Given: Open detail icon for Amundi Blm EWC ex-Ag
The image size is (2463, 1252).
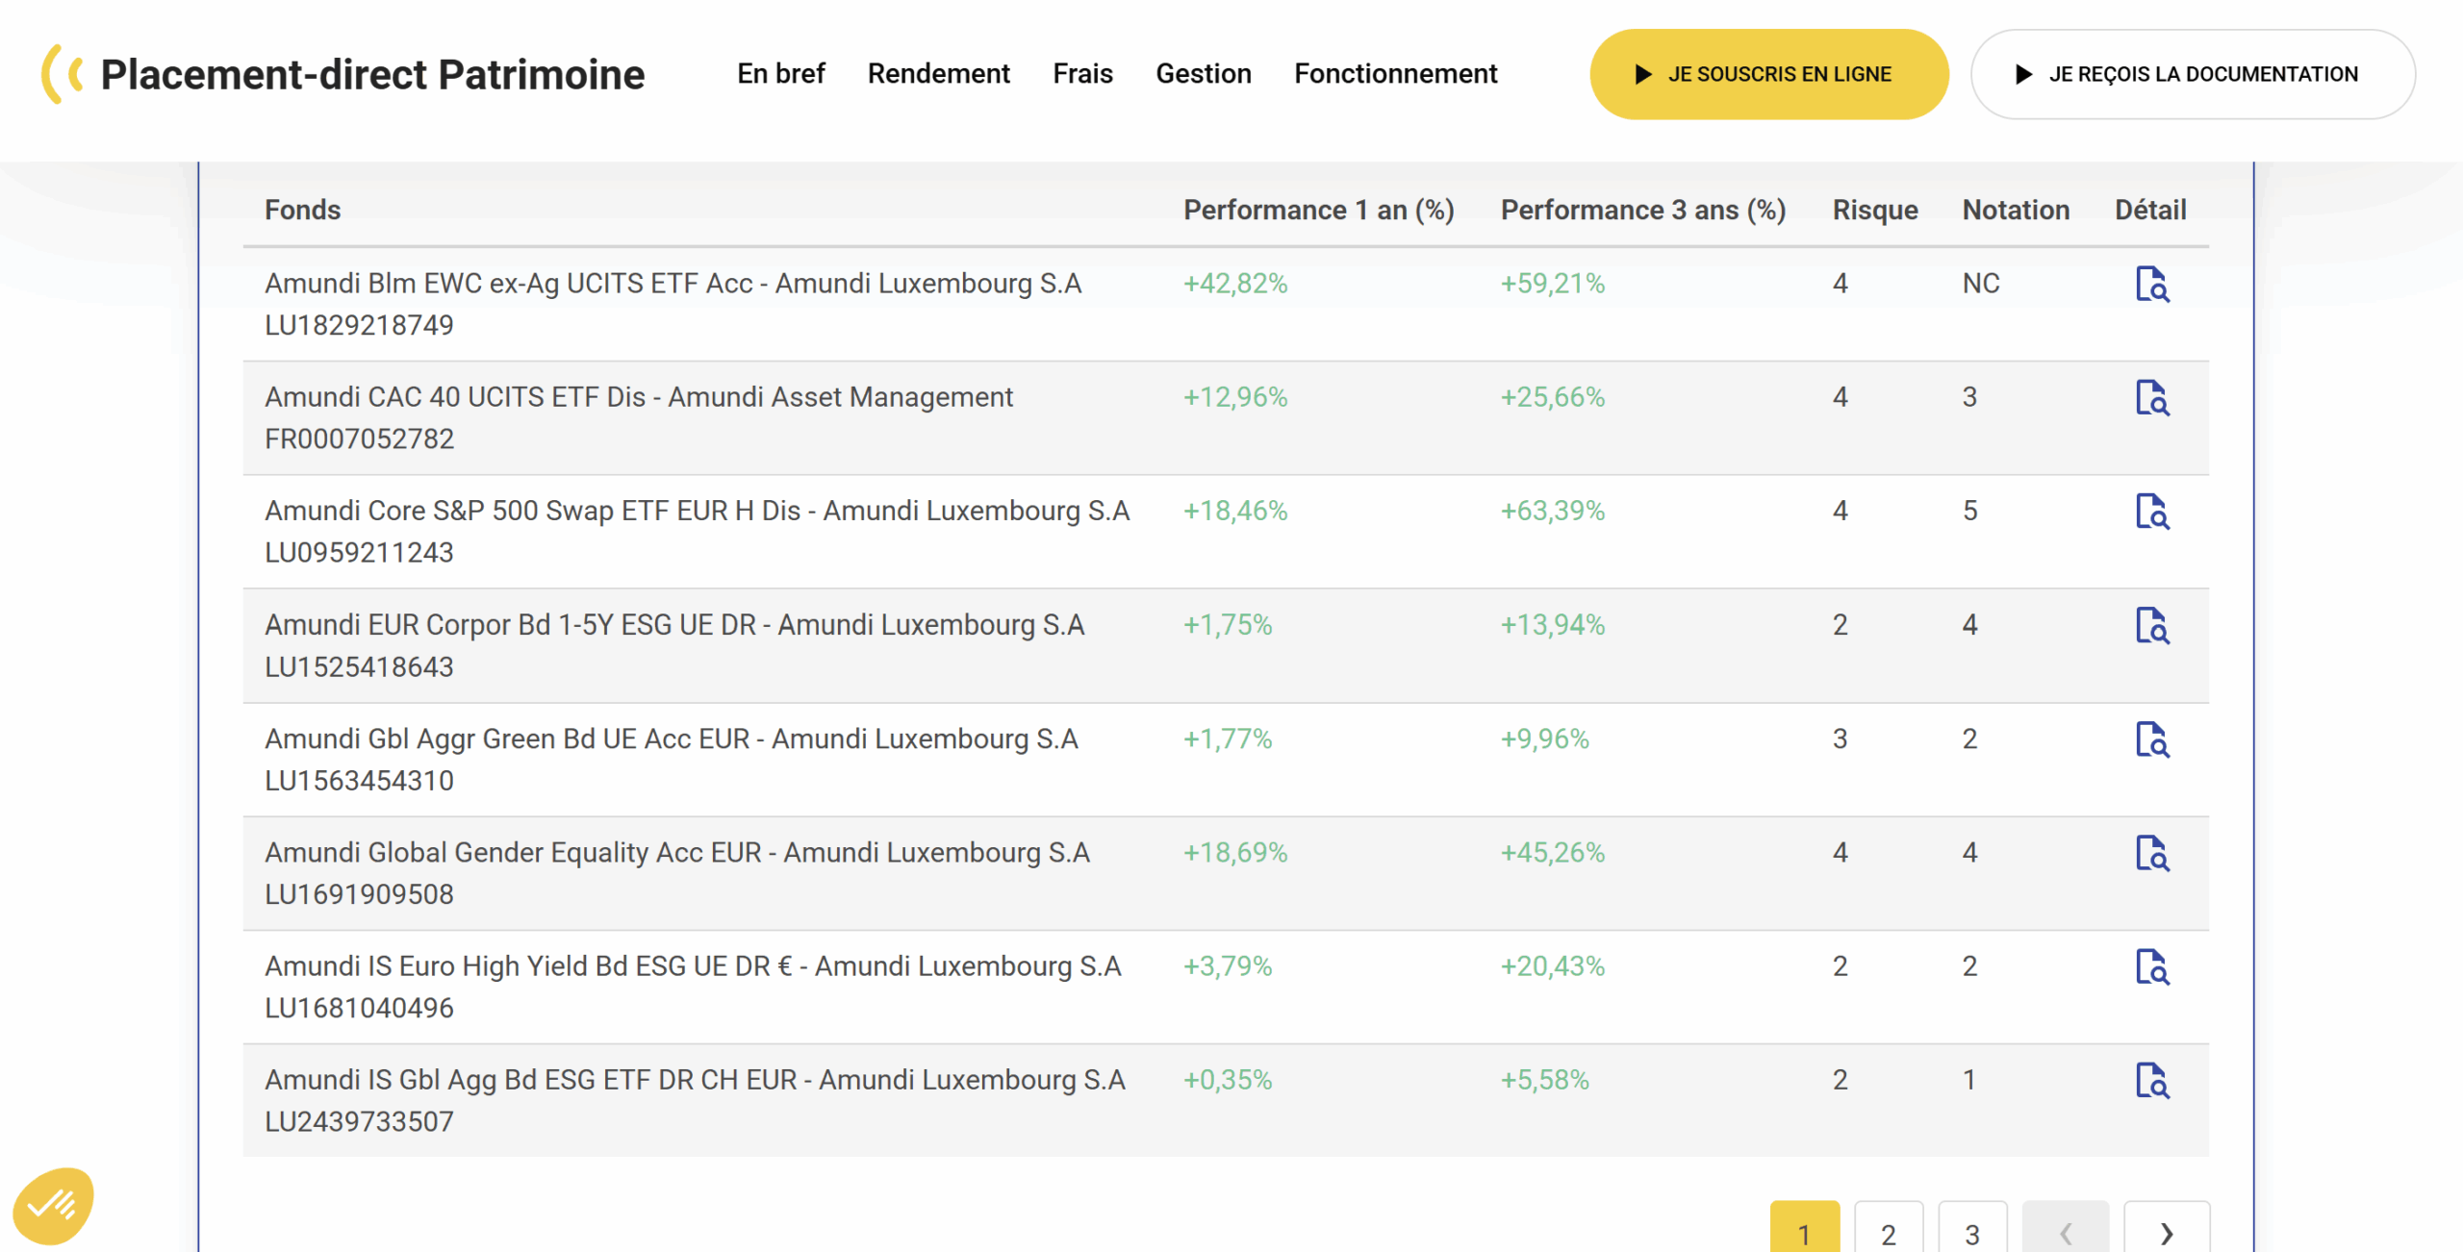Looking at the screenshot, I should (2151, 285).
